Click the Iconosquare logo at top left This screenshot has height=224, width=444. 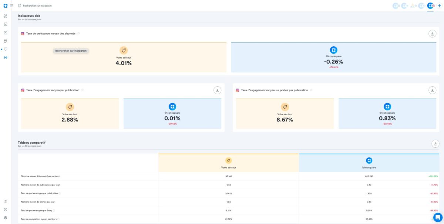tap(5, 6)
